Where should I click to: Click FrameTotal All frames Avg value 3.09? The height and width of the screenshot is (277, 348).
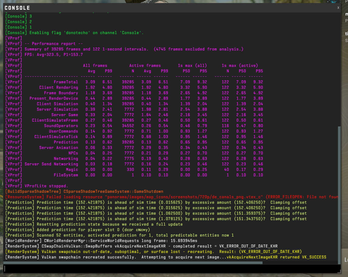pyautogui.click(x=90, y=82)
